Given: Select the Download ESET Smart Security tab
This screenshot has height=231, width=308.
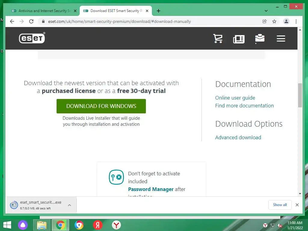Looking at the screenshot, I should pos(116,11).
